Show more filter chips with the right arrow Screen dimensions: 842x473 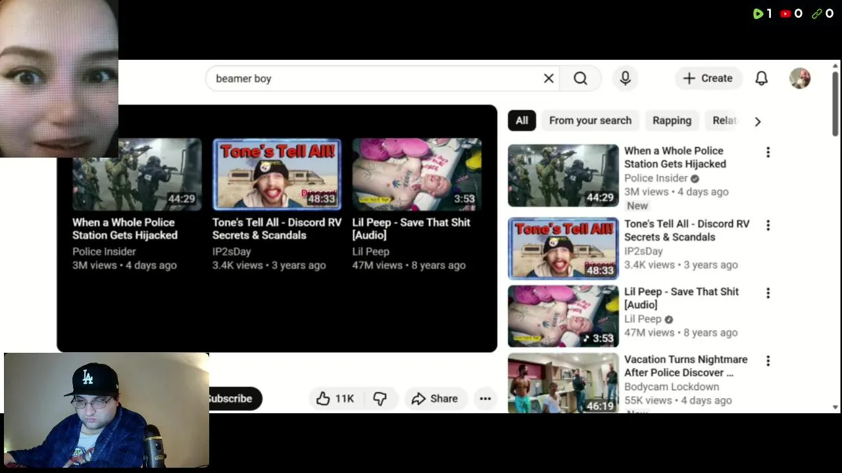click(x=758, y=121)
